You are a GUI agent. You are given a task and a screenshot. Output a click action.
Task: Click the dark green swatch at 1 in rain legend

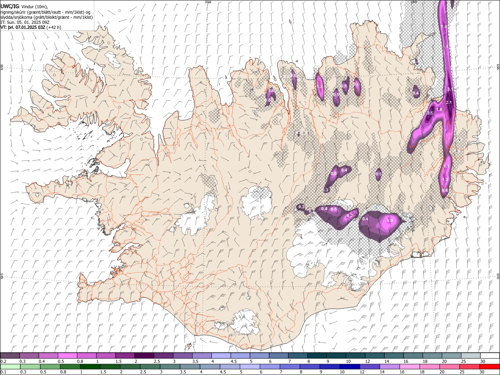pyautogui.click(x=90, y=366)
